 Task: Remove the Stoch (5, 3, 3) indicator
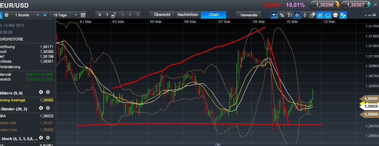tap(41, 138)
